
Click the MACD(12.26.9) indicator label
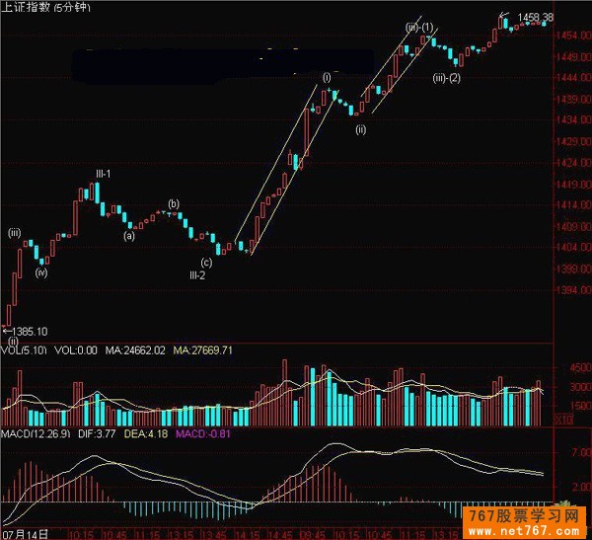(x=36, y=433)
